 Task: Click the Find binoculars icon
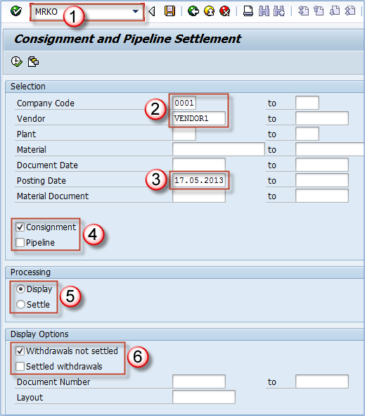pyautogui.click(x=264, y=11)
